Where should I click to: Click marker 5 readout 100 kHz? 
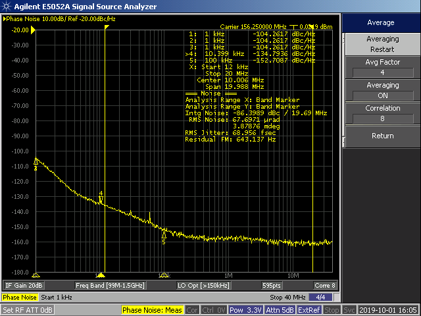218,61
